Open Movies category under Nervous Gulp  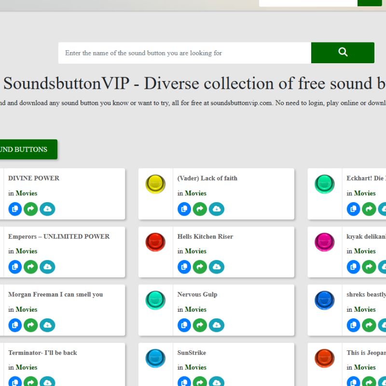coord(195,309)
